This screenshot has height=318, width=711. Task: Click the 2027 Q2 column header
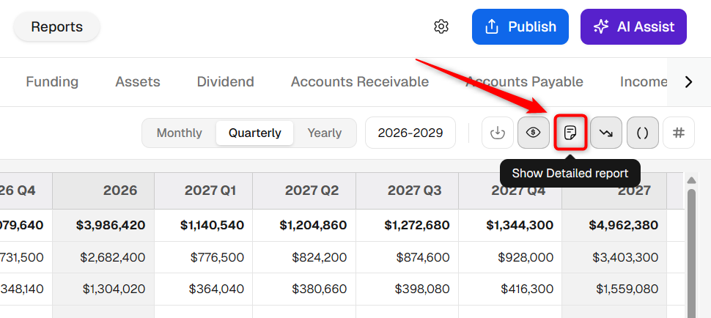304,191
